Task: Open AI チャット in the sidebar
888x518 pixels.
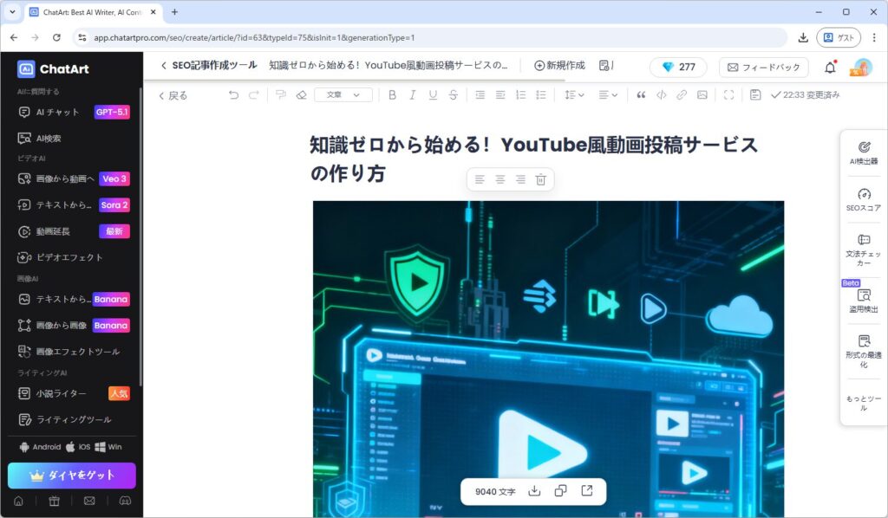Action: [x=57, y=112]
